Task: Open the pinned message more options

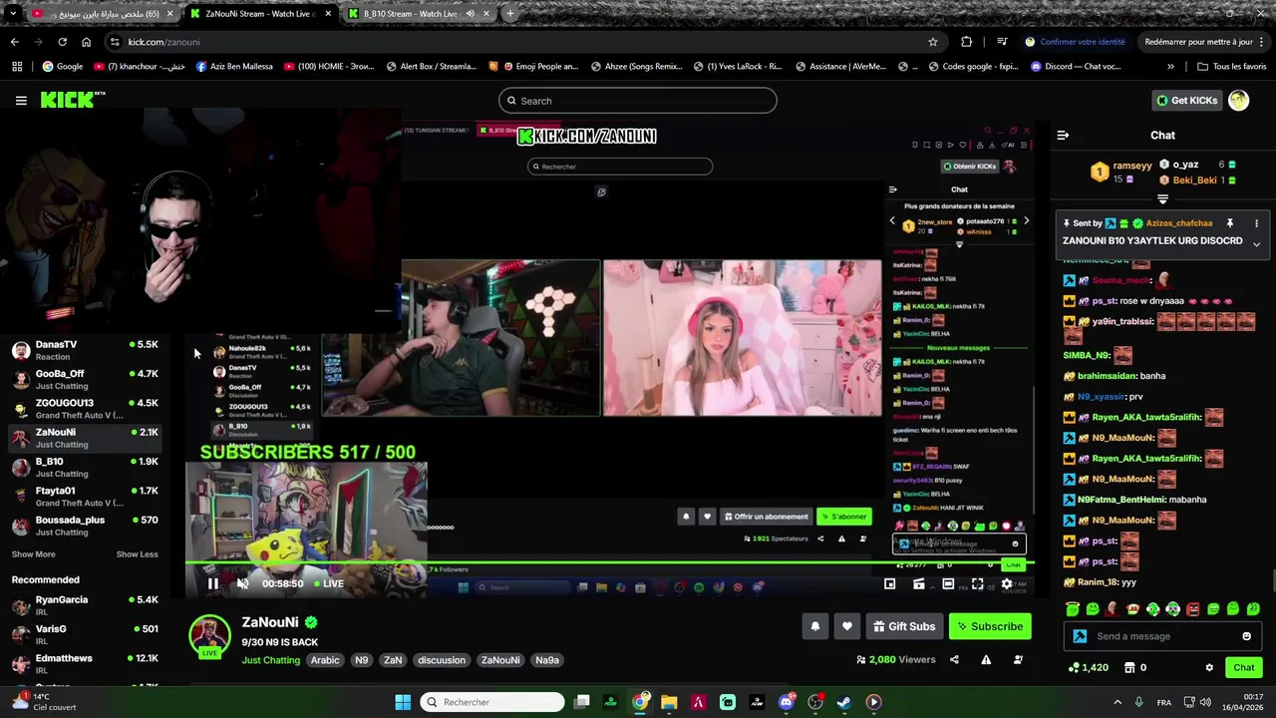Action: [x=1256, y=223]
